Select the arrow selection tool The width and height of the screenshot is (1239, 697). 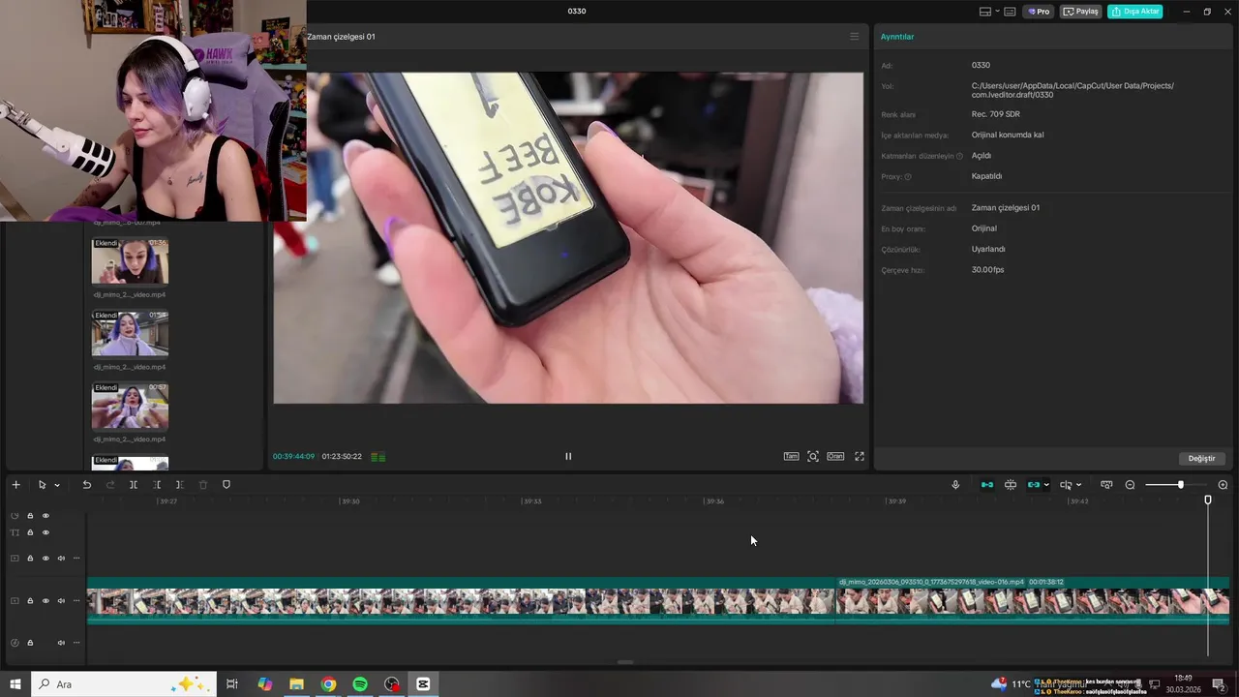tap(42, 485)
